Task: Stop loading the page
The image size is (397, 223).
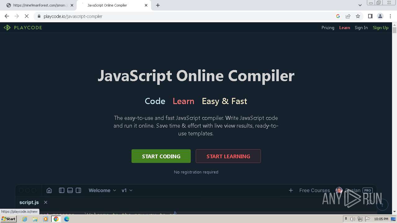Action: click(27, 16)
